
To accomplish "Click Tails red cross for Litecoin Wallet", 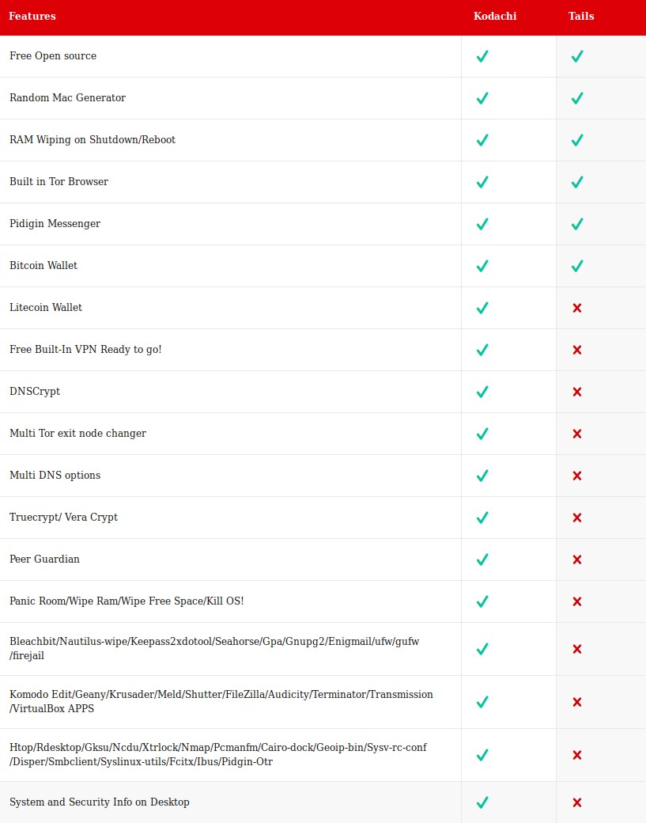I will [x=577, y=308].
